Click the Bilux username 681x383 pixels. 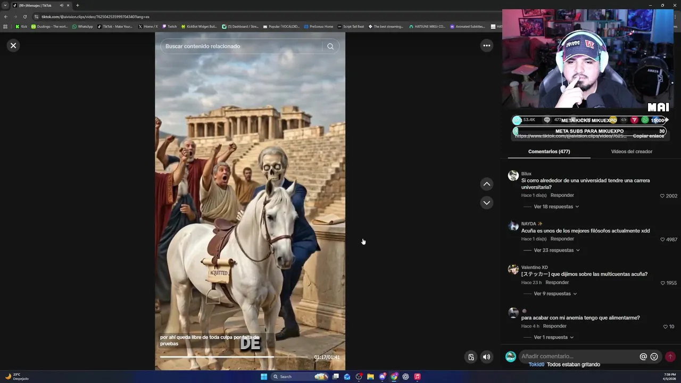[526, 174]
